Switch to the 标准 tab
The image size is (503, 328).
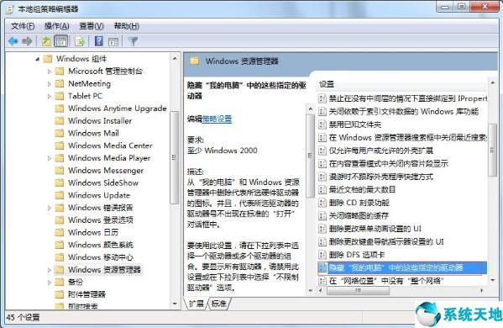pos(219,304)
